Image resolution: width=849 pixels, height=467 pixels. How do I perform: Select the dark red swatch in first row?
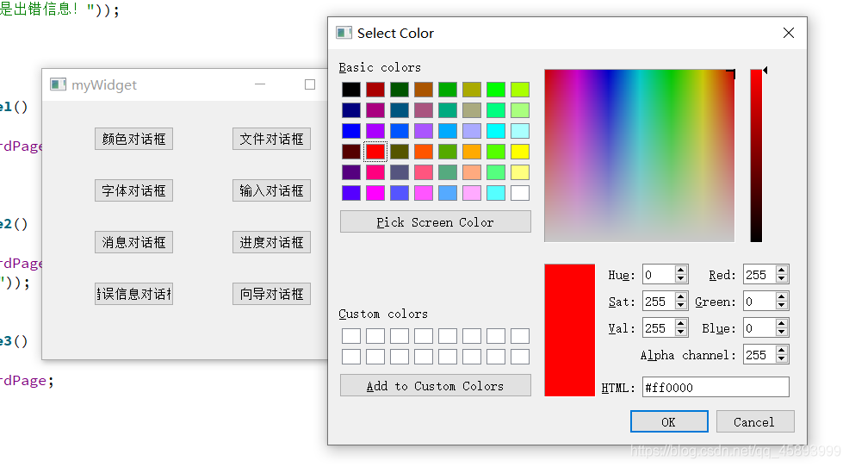[375, 90]
